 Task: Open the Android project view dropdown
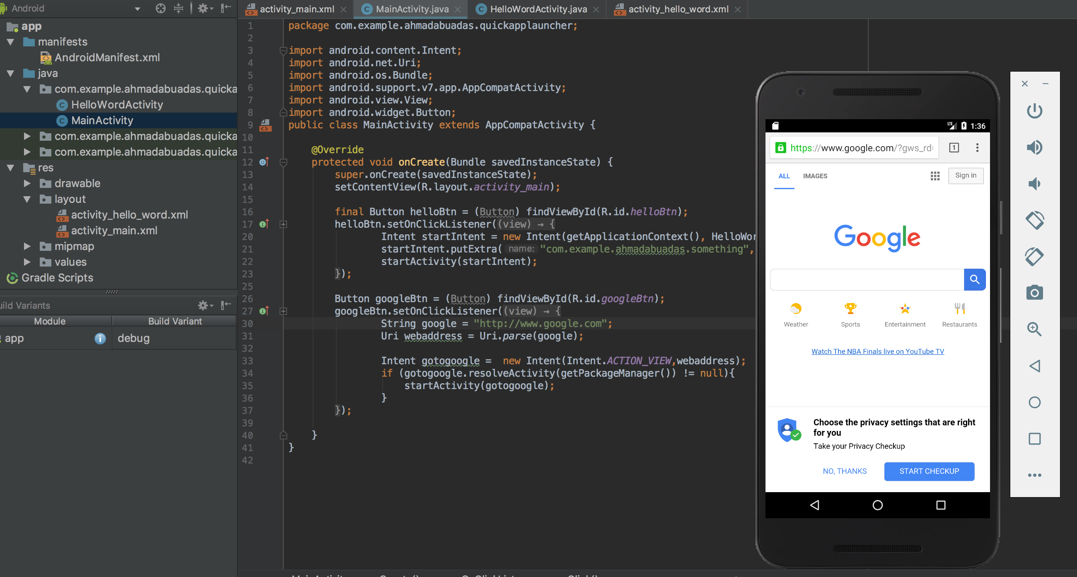click(x=138, y=8)
